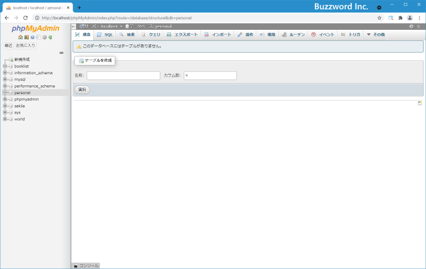
Task: Bookmark this page with the star icon
Action: 379,18
